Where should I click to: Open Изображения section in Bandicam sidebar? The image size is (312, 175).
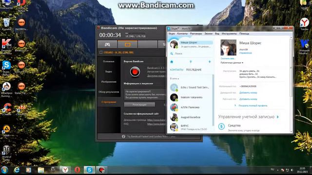pyautogui.click(x=109, y=82)
